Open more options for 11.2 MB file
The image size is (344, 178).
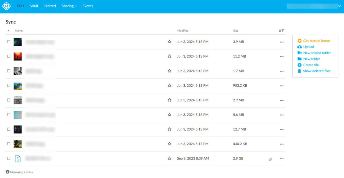282,56
